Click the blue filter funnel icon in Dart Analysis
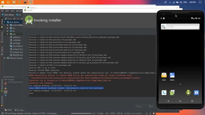205x115 pixels. (x=6, y=96)
